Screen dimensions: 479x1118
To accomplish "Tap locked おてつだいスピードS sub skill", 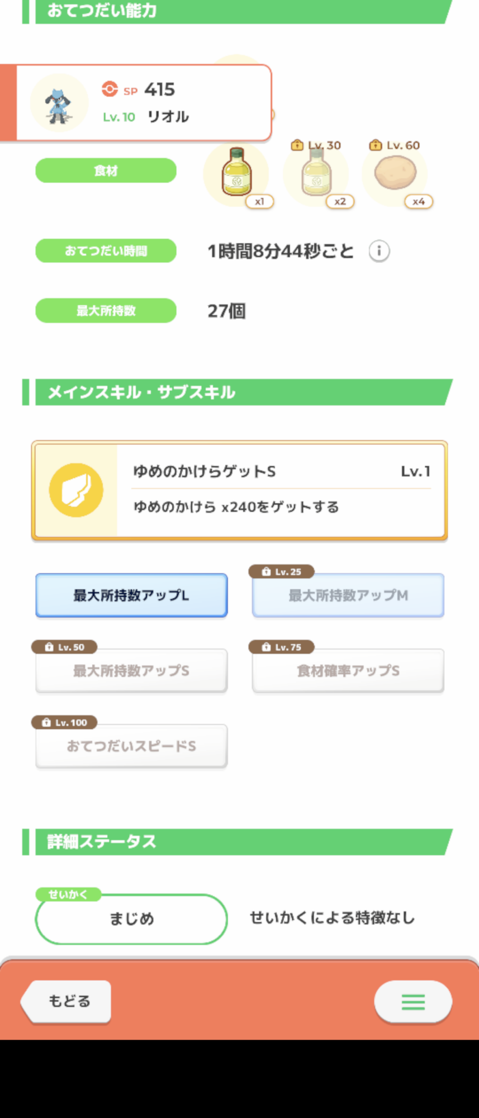I will (x=131, y=746).
